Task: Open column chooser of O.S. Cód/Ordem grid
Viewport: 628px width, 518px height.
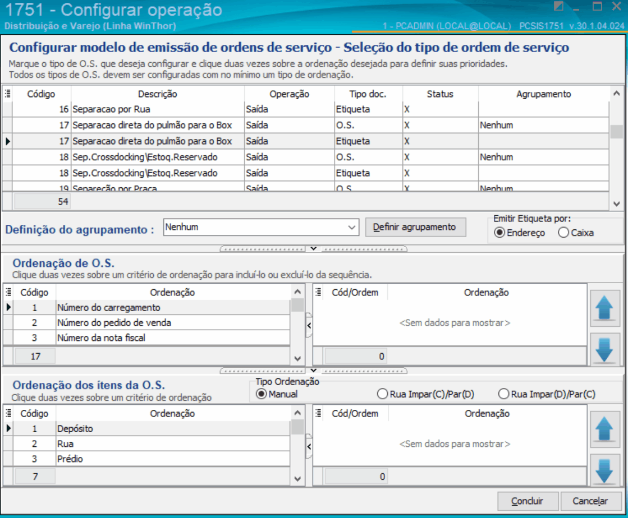Action: [318, 292]
